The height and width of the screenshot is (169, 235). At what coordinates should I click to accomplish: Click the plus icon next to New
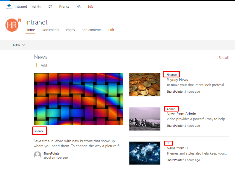pos(9,45)
